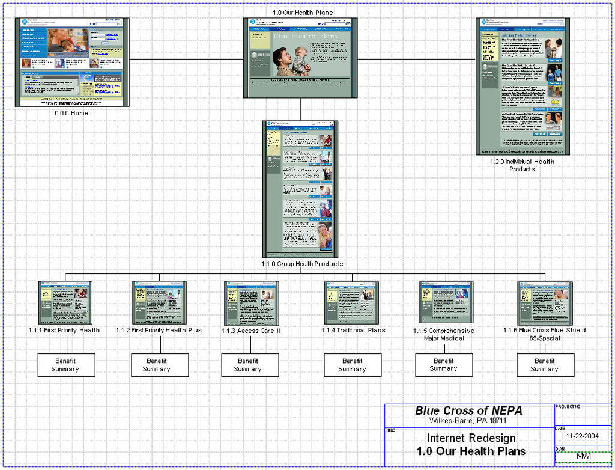The height and width of the screenshot is (470, 615).
Task: Select the 1.1.4 Traditional Plans thumbnail
Action: pos(351,303)
